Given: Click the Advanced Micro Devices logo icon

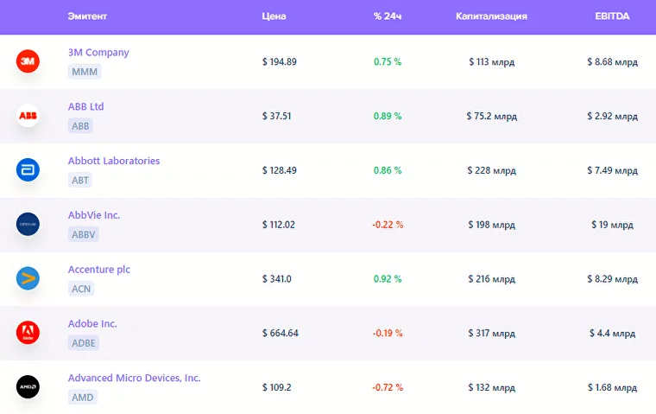Looking at the screenshot, I should (28, 386).
